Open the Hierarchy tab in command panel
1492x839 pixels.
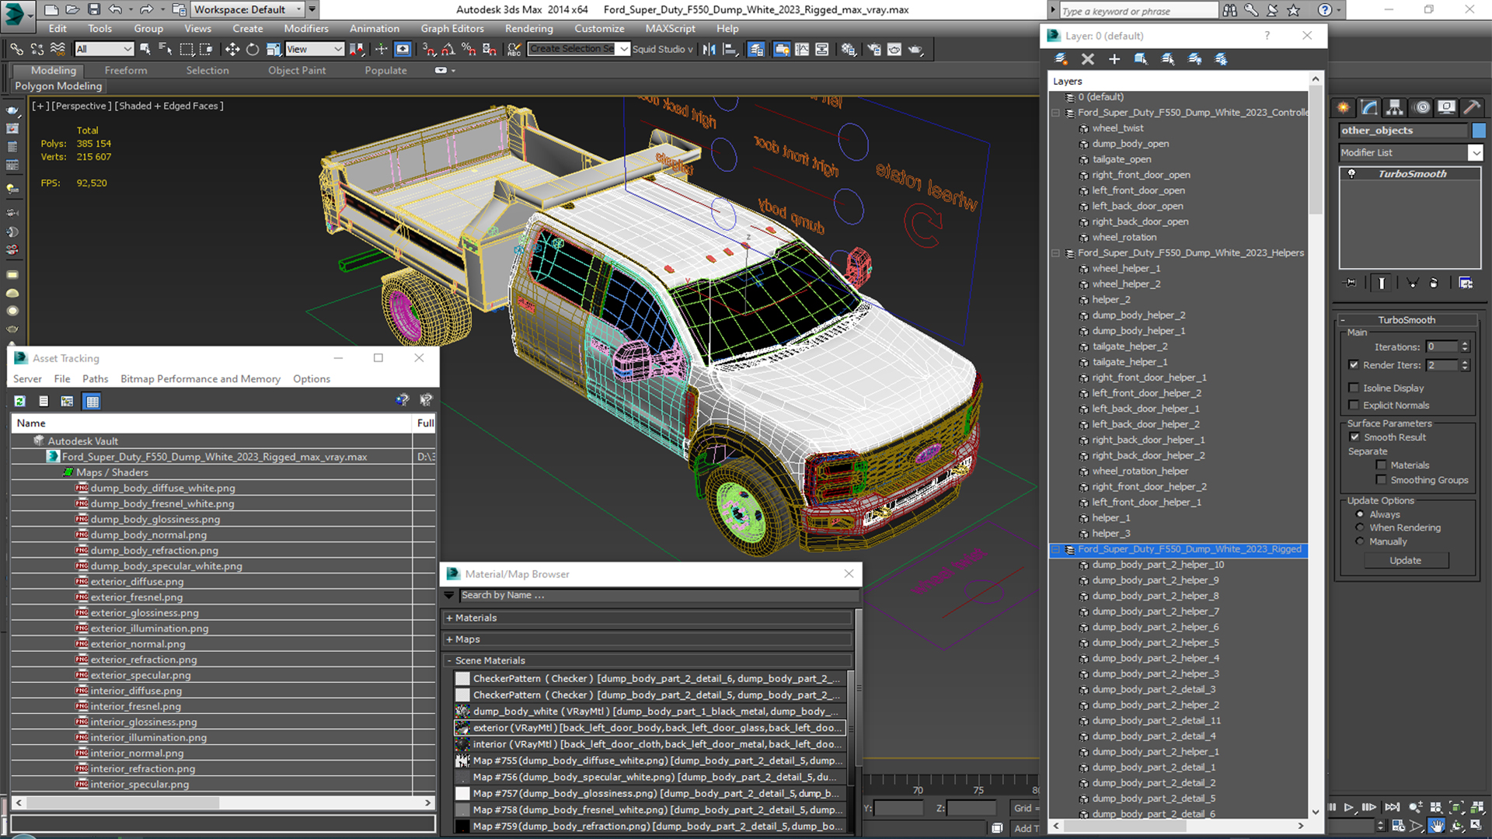pyautogui.click(x=1395, y=107)
